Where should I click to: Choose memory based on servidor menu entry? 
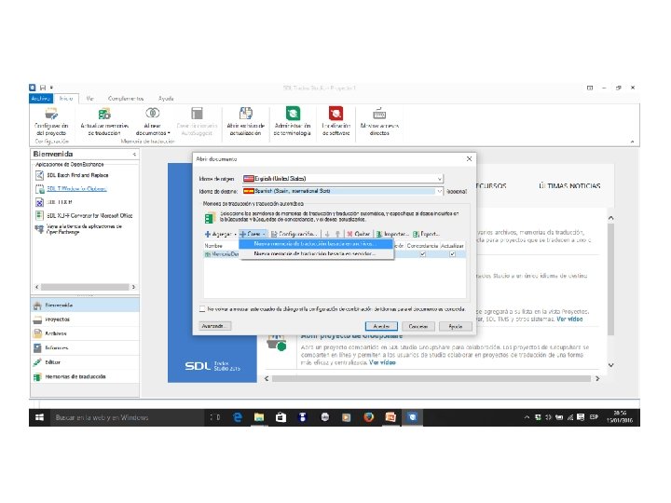(316, 253)
